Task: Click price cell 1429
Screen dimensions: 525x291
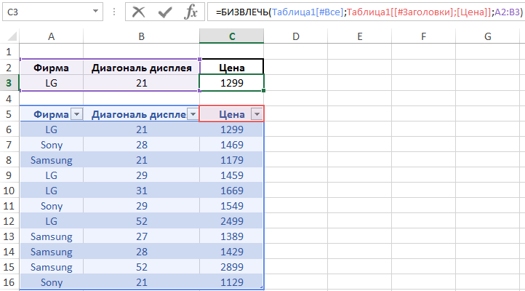Action: (x=232, y=252)
